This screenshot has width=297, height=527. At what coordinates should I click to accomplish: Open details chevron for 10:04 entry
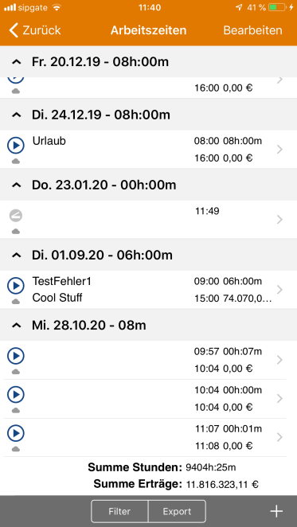pos(279,399)
